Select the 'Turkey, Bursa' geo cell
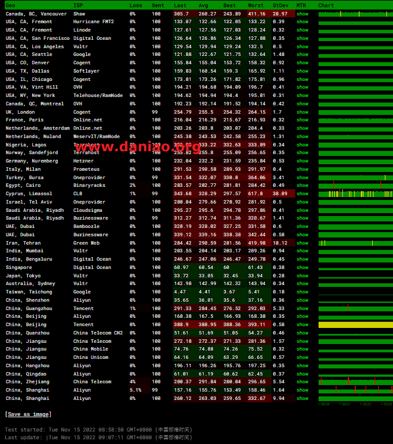 tap(24, 177)
